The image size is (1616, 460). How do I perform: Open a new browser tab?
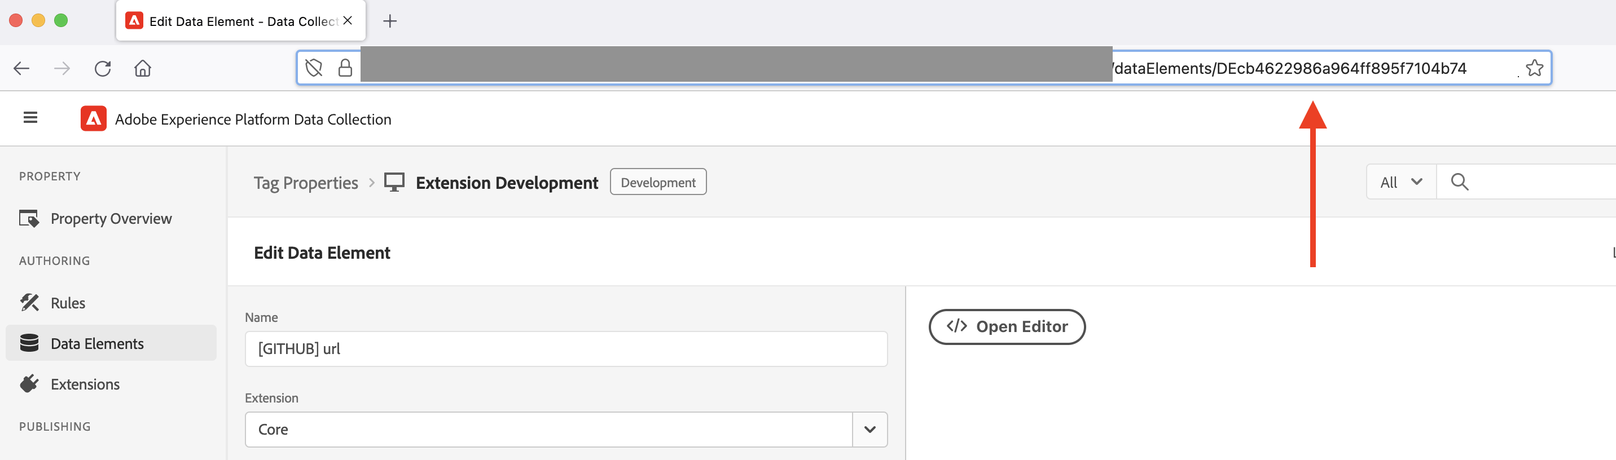pyautogui.click(x=389, y=21)
